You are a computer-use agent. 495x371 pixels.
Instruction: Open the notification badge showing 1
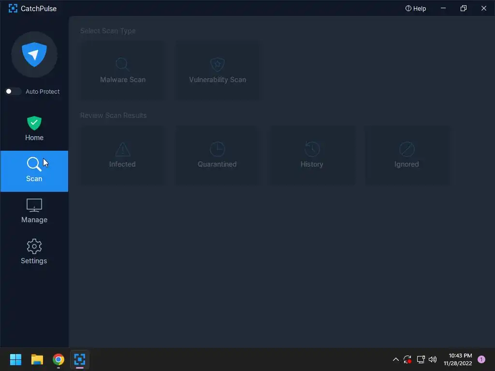481,359
